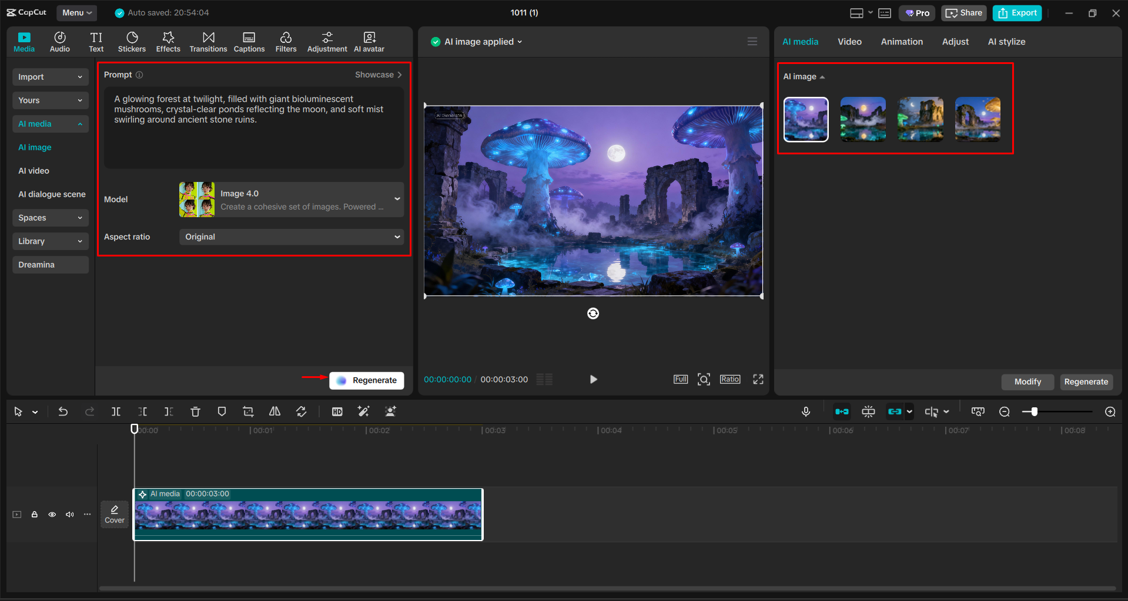Toggle the track lock icon
Screen dimensions: 1128x601
[x=35, y=515]
